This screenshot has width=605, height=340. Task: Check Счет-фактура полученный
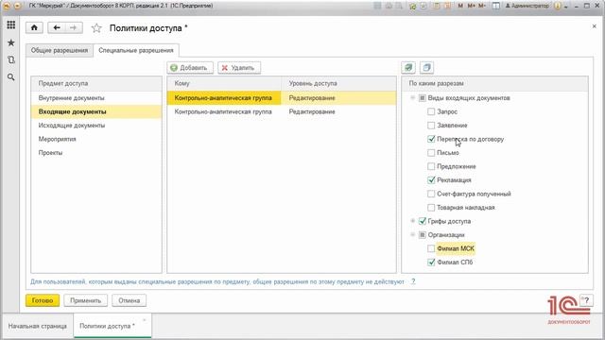[x=431, y=194]
